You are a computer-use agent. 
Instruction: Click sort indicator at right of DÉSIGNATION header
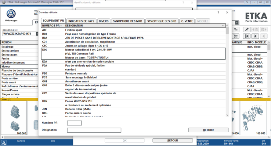pyautogui.click(x=223, y=26)
